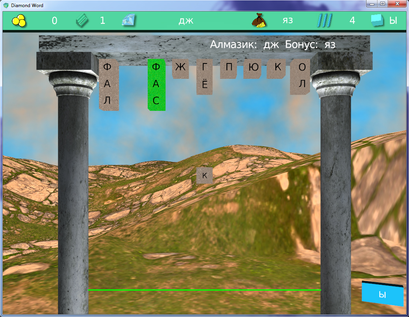Click the green ticket icon
The height and width of the screenshot is (317, 409).
pos(82,21)
